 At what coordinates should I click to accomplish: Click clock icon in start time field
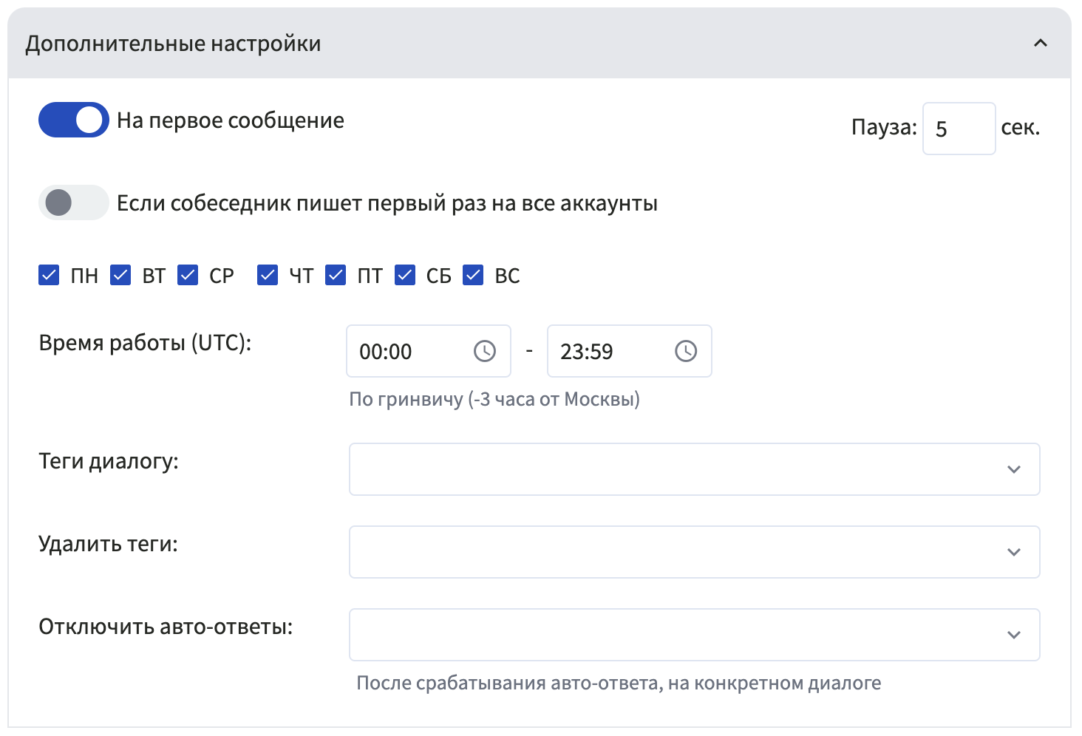(484, 351)
